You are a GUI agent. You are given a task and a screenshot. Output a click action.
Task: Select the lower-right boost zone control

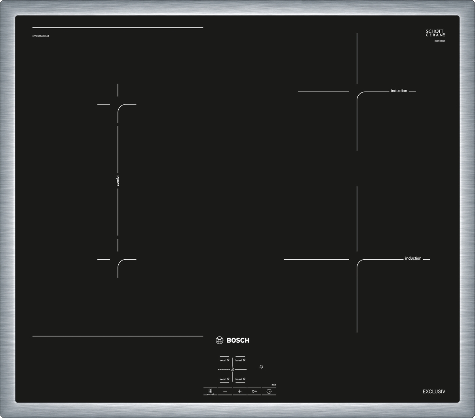(240, 379)
